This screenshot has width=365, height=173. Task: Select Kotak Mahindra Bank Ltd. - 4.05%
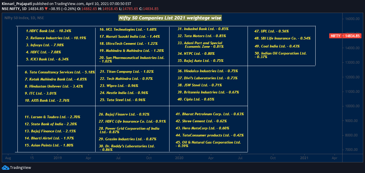pyautogui.click(x=56, y=79)
